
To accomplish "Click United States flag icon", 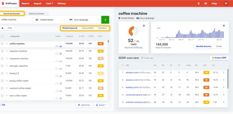I will 37,20.
